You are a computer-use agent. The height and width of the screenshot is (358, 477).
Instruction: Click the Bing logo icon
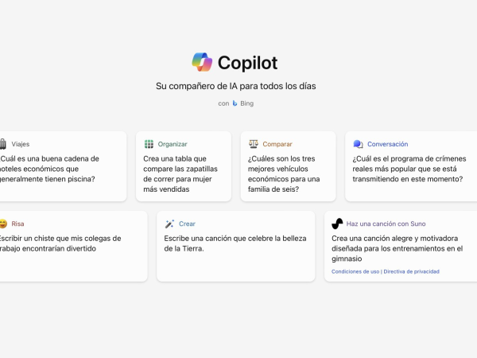pyautogui.click(x=235, y=103)
